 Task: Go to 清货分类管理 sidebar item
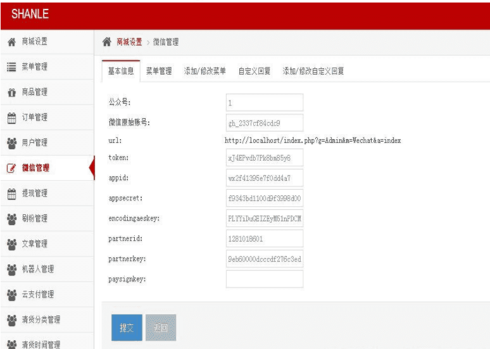tap(47, 320)
